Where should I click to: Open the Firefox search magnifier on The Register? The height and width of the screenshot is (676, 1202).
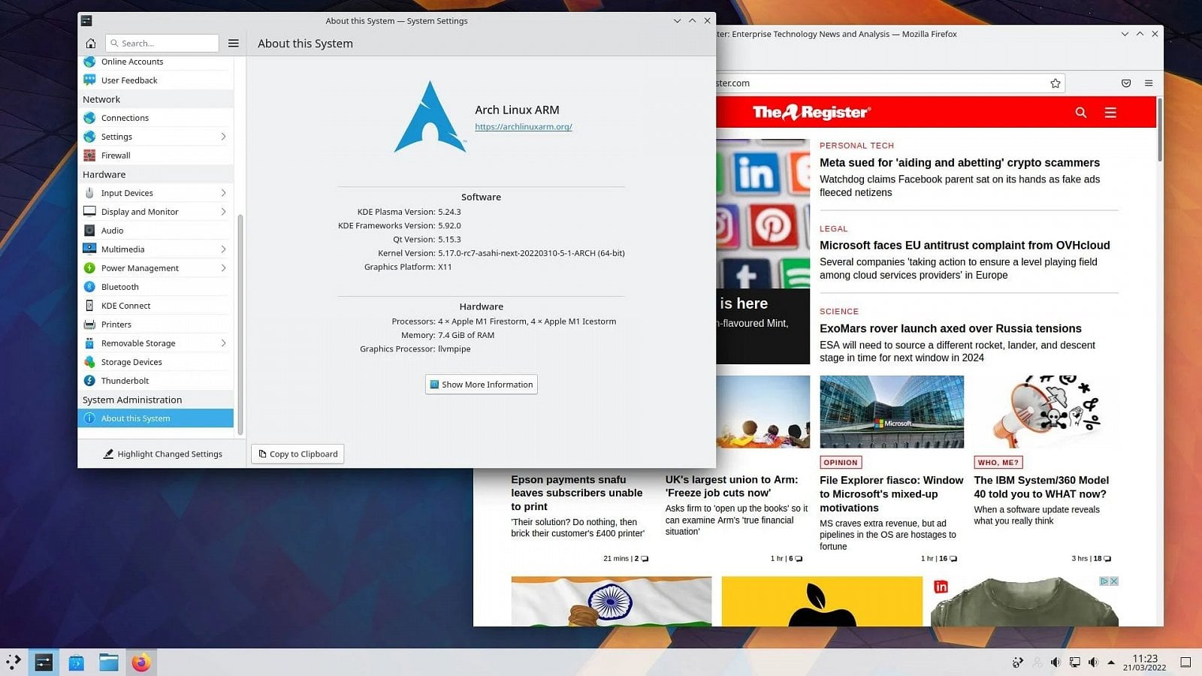[x=1080, y=112]
